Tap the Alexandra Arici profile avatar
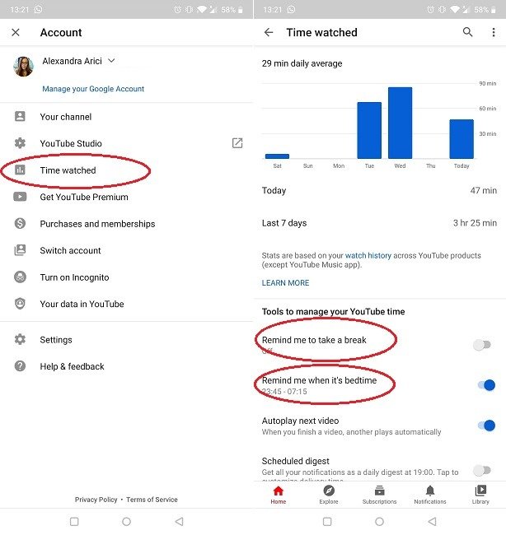The width and height of the screenshot is (506, 535). tap(24, 66)
